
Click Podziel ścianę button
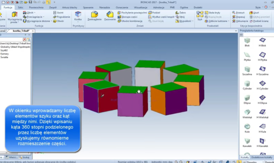click(x=261, y=21)
